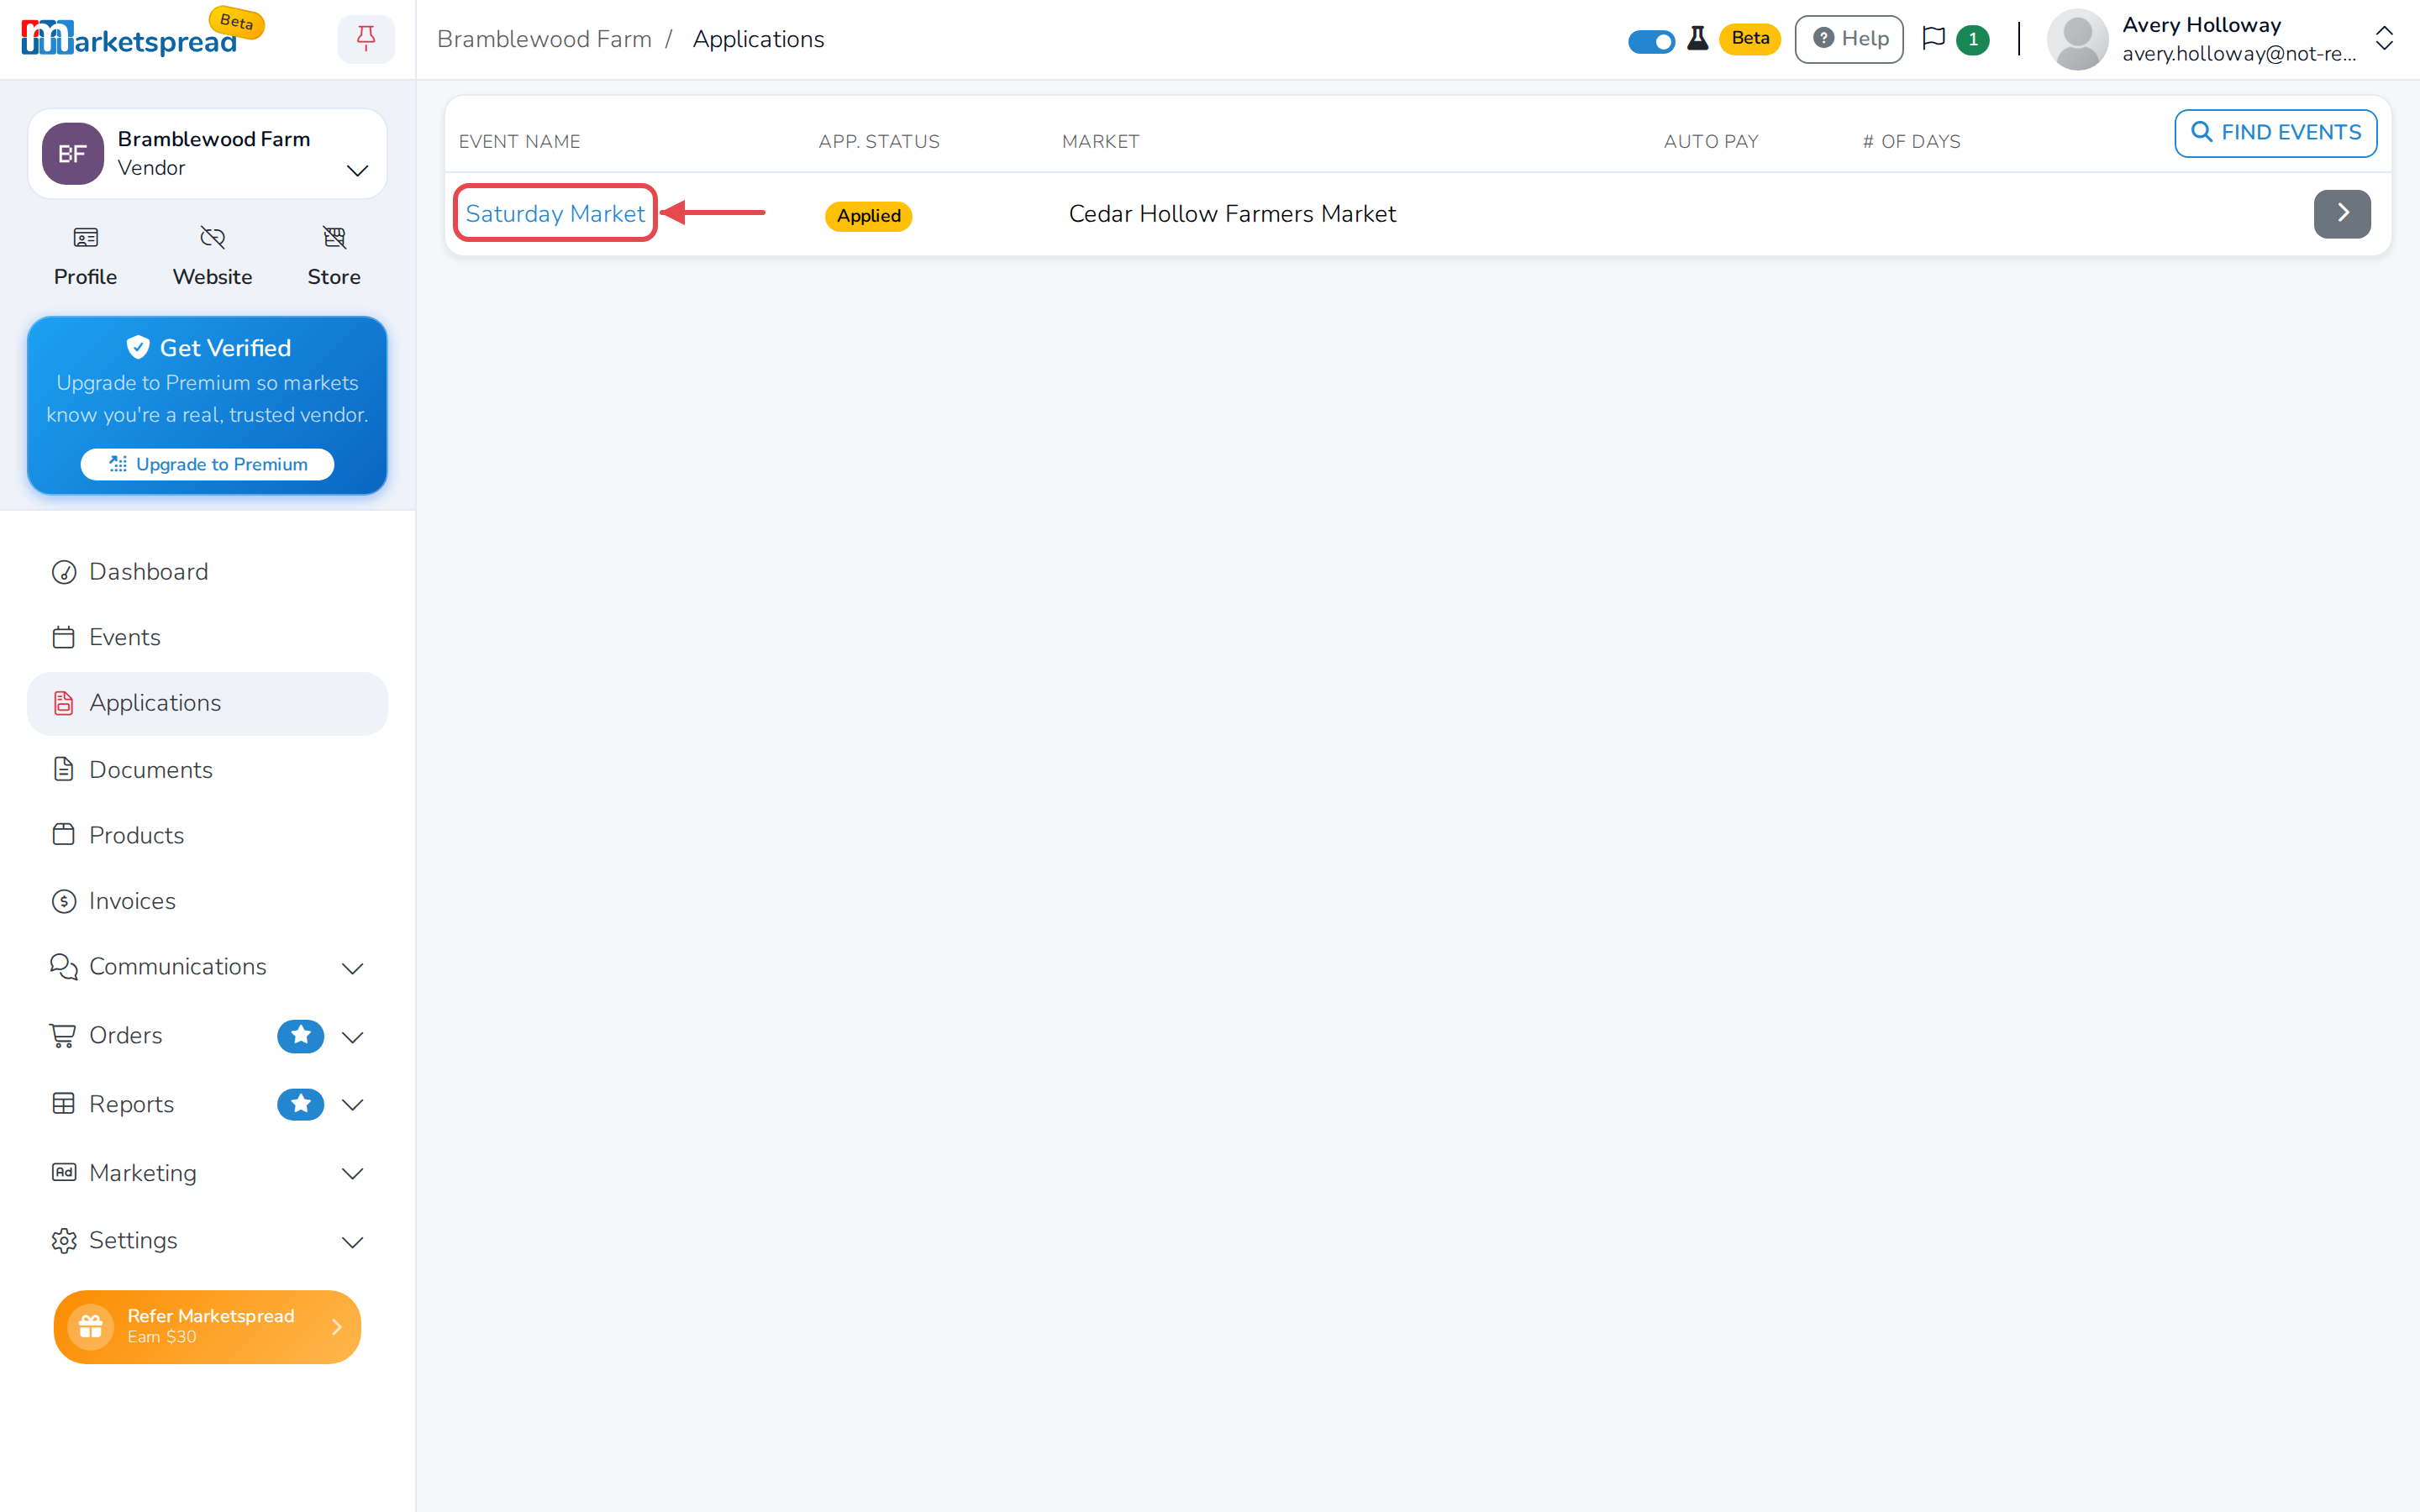
Task: Expand the Marketing menu chevron
Action: pyautogui.click(x=352, y=1174)
